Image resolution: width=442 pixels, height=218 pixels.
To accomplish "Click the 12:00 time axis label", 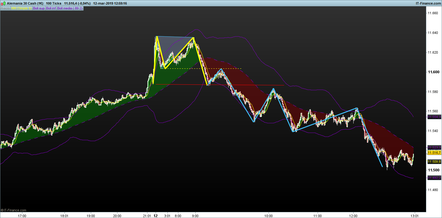I will coord(353,216).
